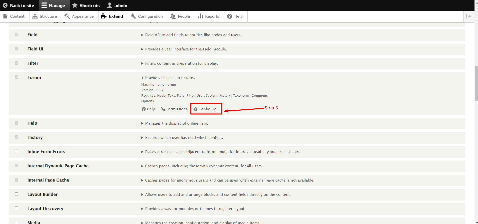Click the People icon in toolbar
Image resolution: width=478 pixels, height=224 pixels.
(x=173, y=16)
